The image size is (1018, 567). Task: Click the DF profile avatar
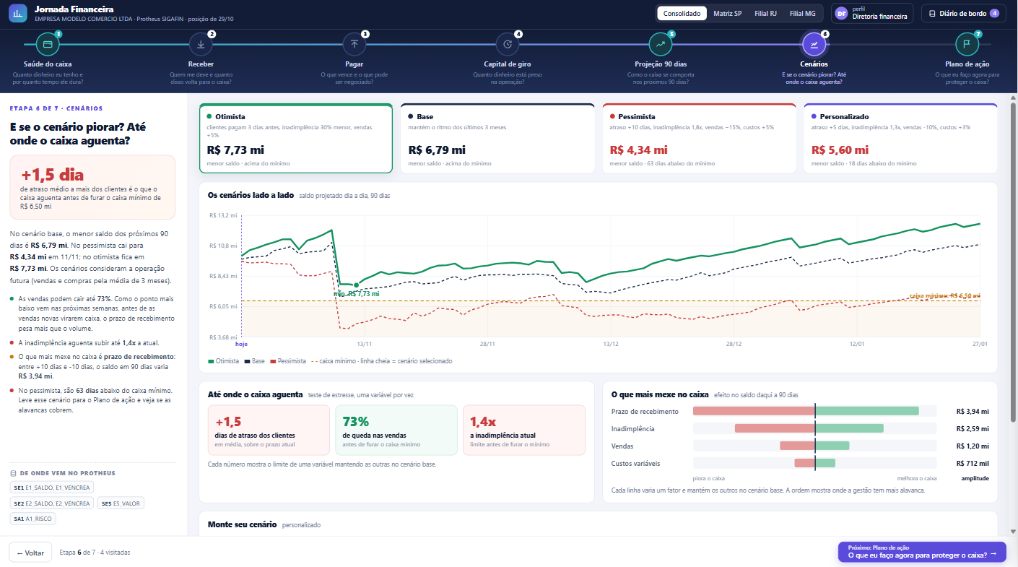pos(841,13)
